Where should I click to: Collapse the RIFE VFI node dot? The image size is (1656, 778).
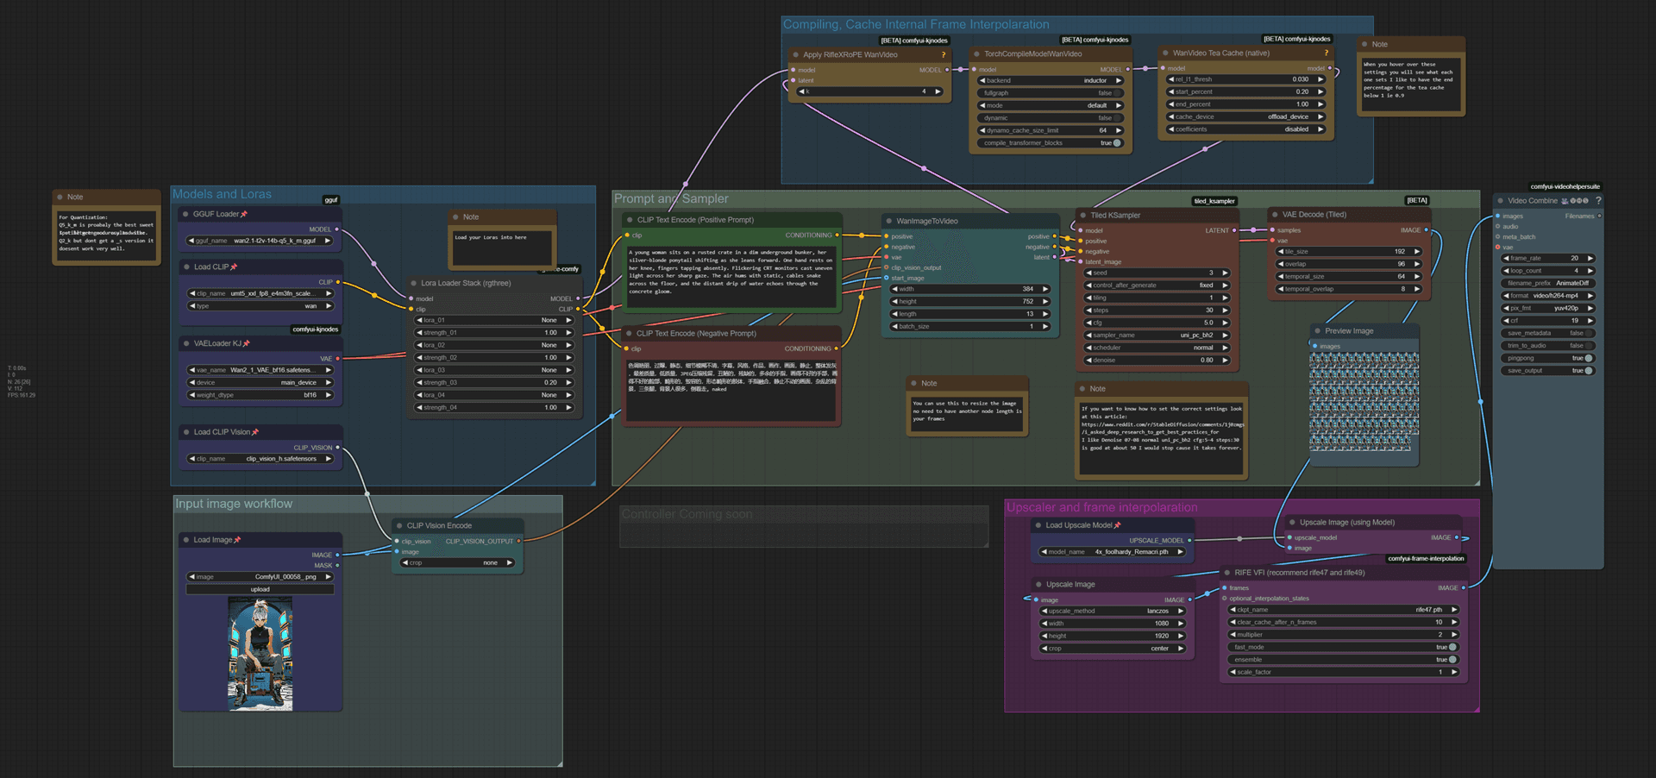(1226, 573)
